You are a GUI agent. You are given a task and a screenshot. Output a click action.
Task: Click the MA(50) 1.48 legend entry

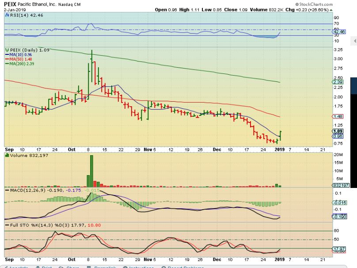click(x=19, y=59)
